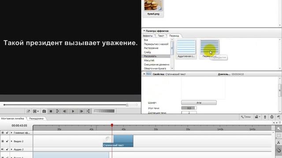Click the Дистанция тени input field

(x=189, y=113)
